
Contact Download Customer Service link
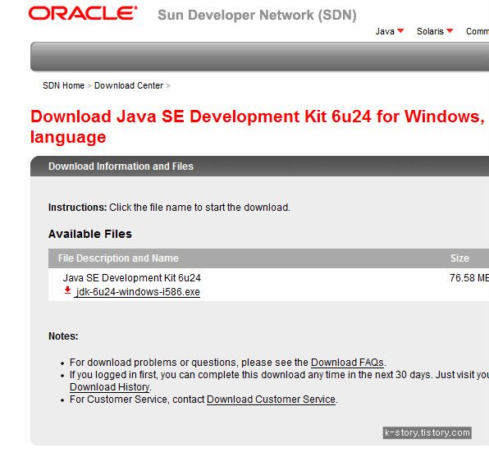[271, 399]
